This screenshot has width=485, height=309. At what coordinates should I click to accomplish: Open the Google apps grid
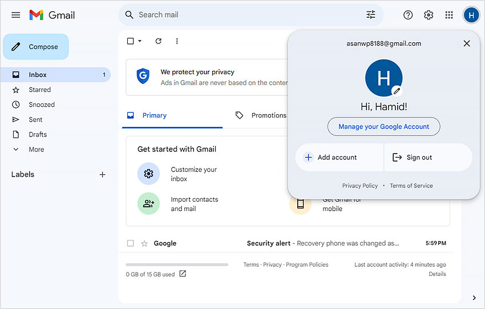coord(449,15)
